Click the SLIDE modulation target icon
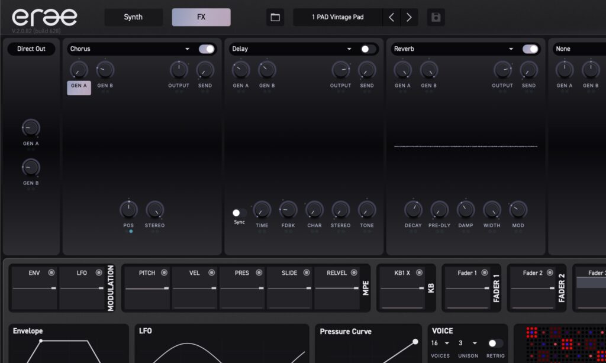Screen dimensions: 606x363 point(307,273)
